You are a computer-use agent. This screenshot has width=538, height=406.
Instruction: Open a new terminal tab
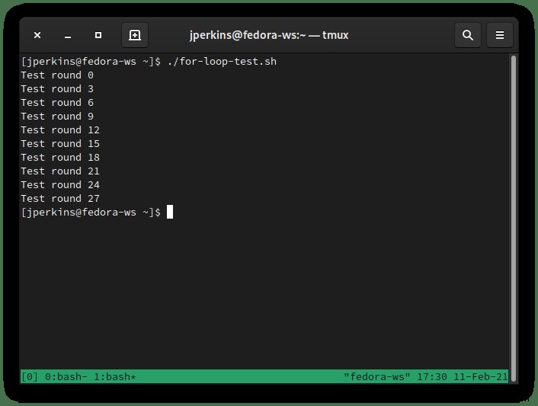tap(135, 35)
